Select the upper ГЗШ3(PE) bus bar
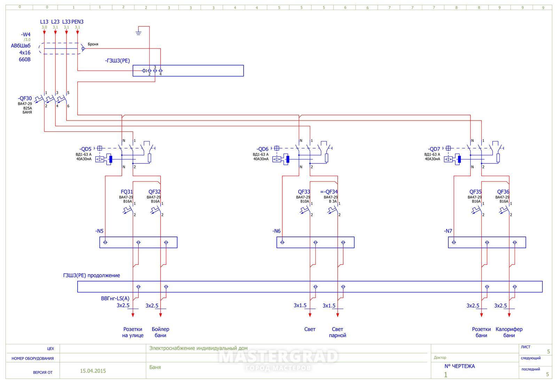The width and height of the screenshot is (557, 385). 188,71
